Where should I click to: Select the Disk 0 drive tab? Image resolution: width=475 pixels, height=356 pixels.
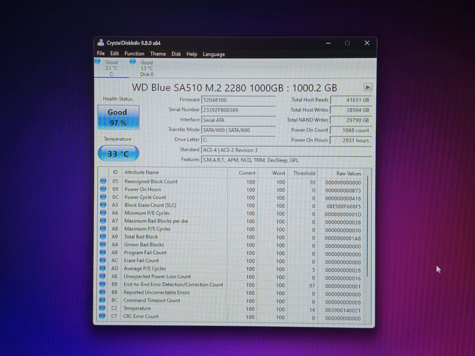tap(147, 68)
